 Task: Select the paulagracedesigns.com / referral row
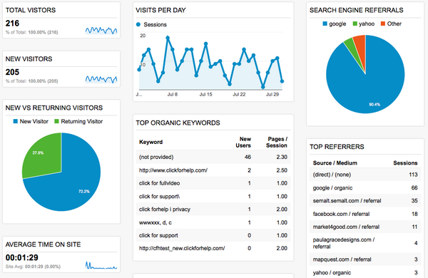coord(365,243)
